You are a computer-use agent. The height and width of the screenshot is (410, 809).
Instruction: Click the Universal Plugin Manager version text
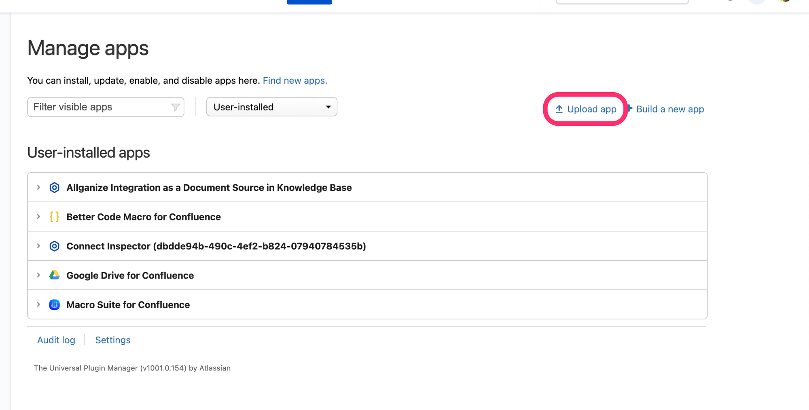(132, 368)
